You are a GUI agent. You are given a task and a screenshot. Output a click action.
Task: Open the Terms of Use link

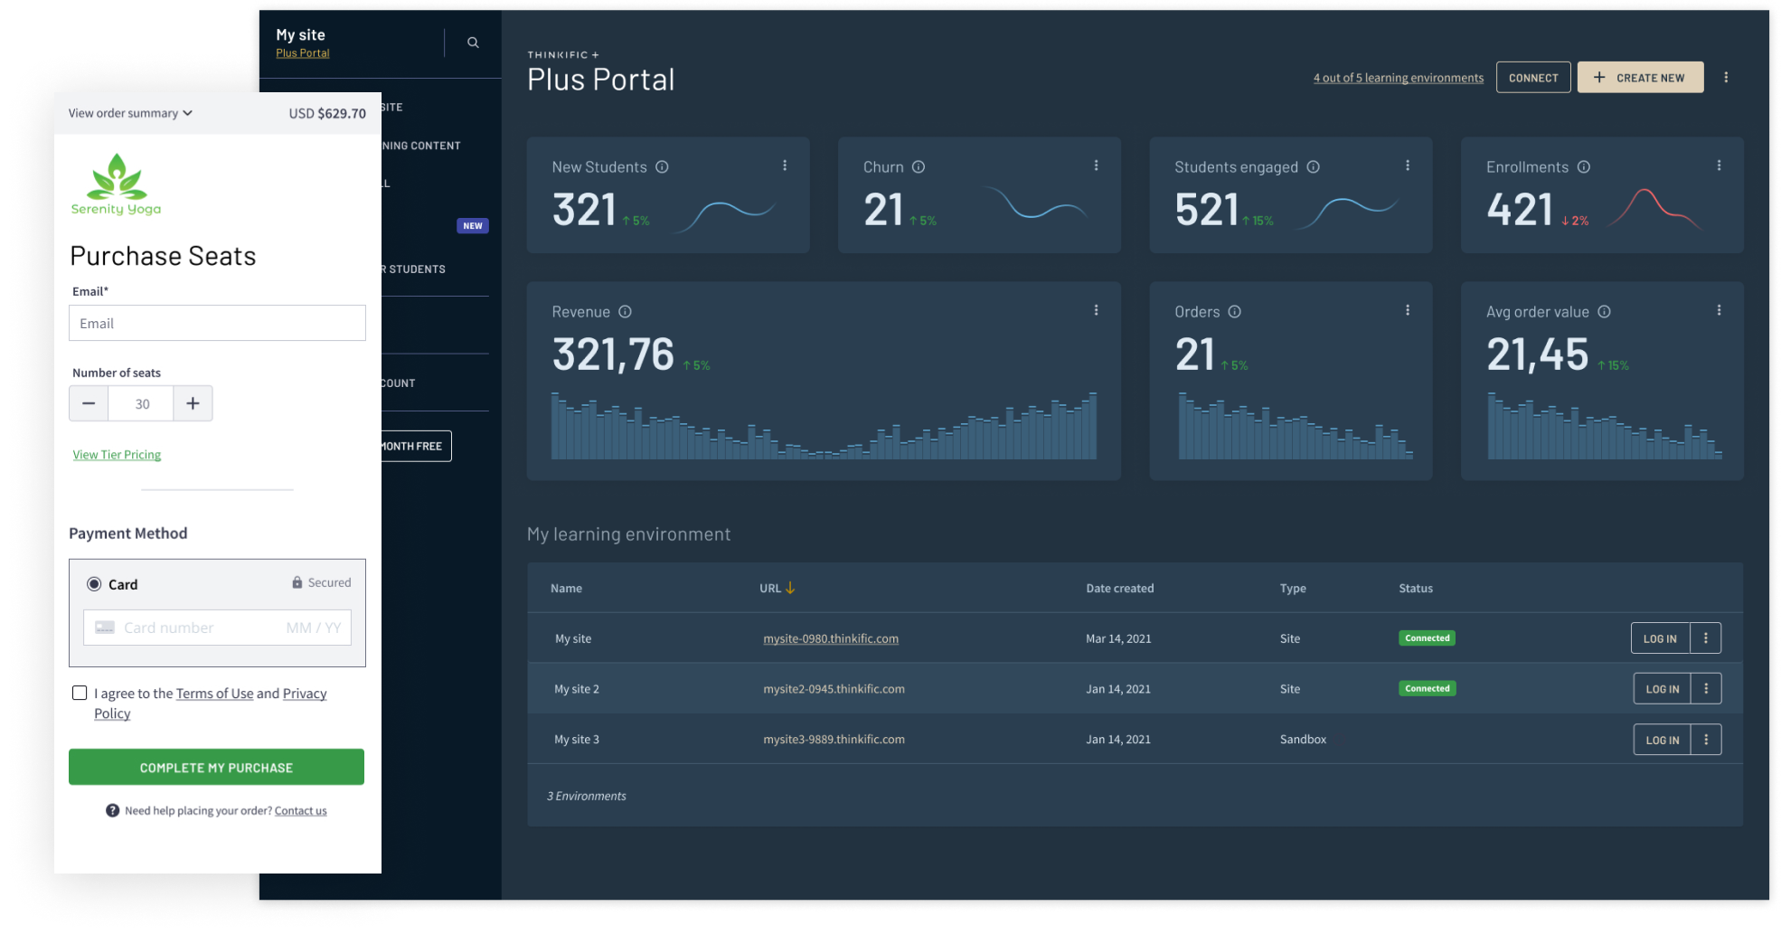pyautogui.click(x=214, y=694)
